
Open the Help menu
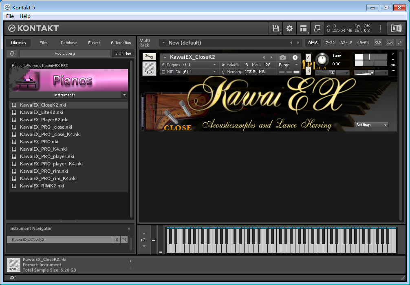25,16
